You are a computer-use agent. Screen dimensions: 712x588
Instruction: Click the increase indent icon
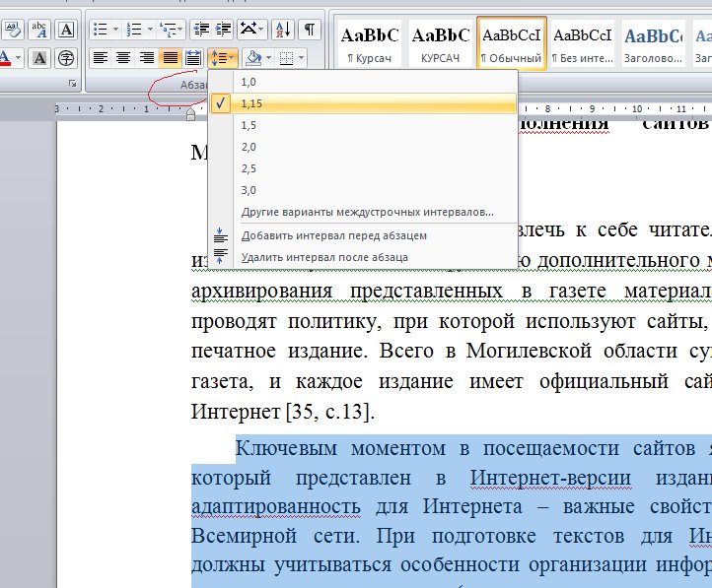pos(223,29)
